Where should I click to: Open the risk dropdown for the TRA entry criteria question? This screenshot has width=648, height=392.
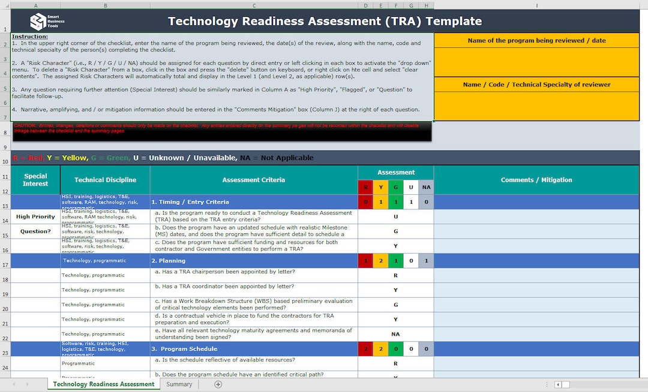(394, 216)
